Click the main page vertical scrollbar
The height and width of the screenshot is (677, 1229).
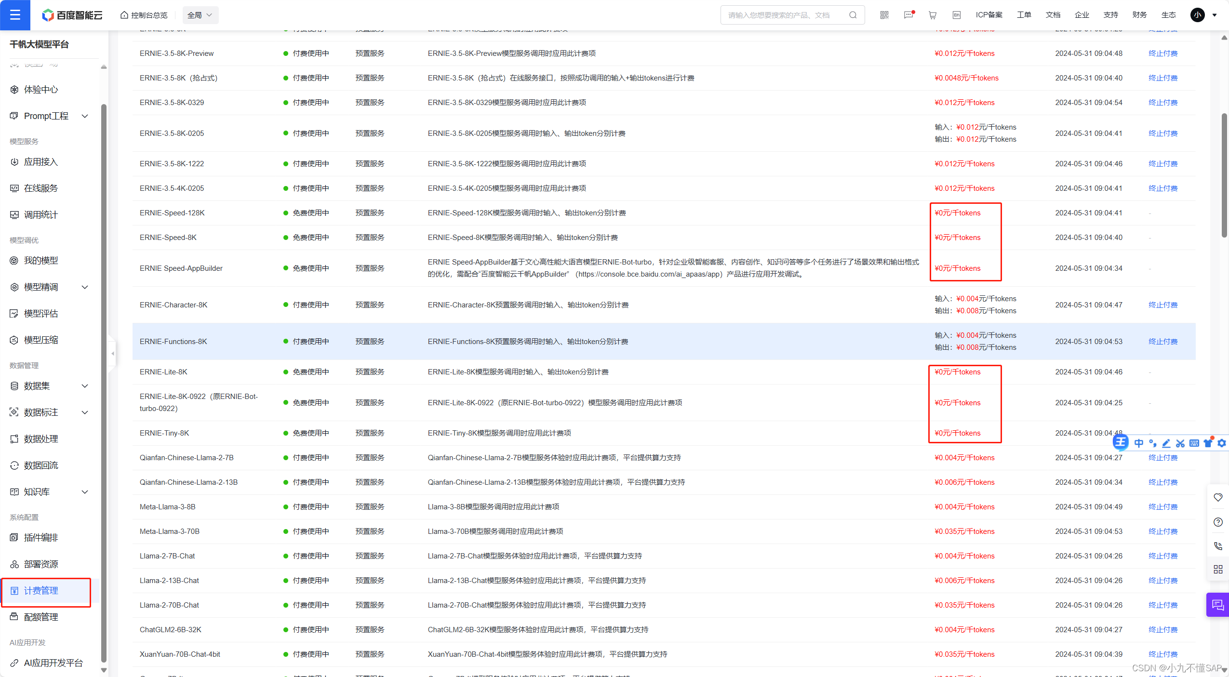point(1224,175)
